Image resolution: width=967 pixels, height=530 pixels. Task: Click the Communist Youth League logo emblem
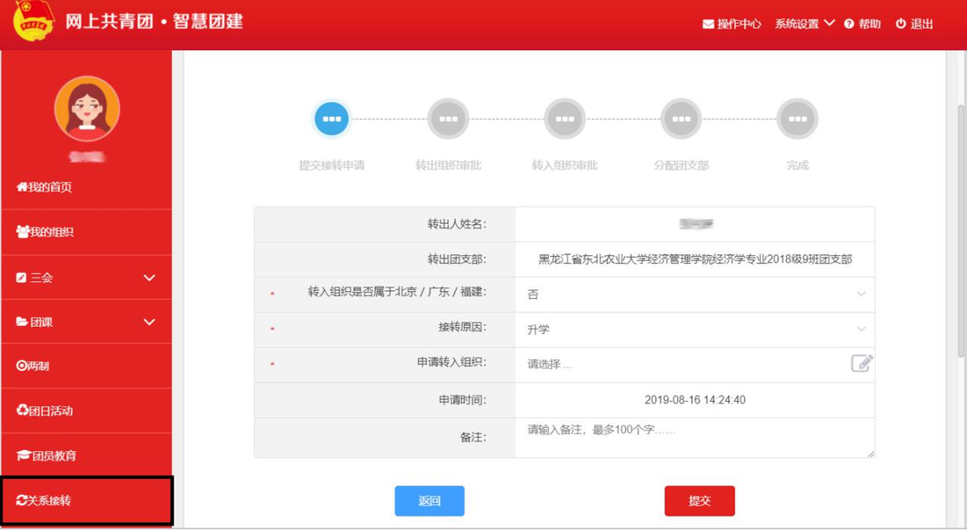34,21
